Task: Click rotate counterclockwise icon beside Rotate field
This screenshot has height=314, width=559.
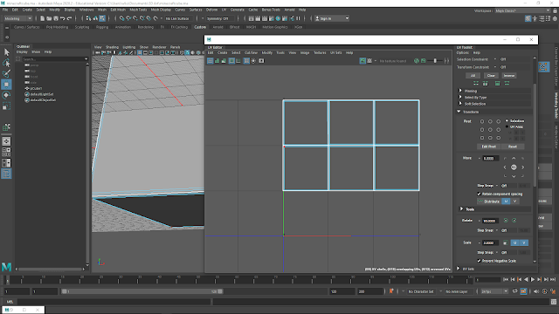Action: tap(506, 221)
